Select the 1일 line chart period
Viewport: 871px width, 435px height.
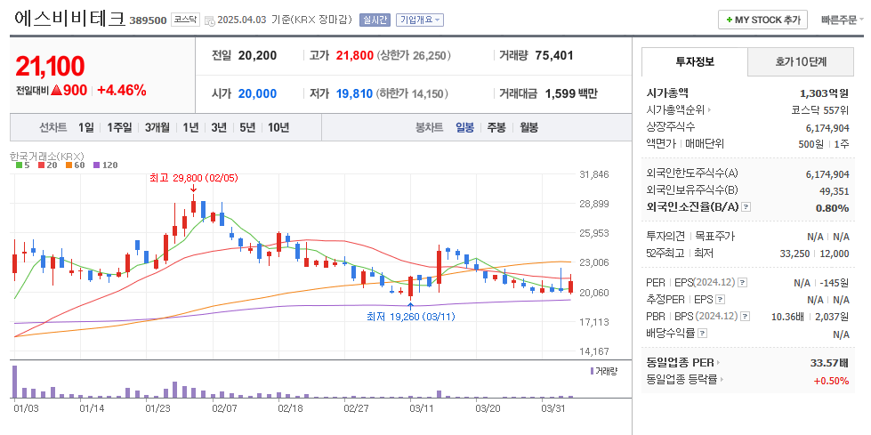[86, 127]
